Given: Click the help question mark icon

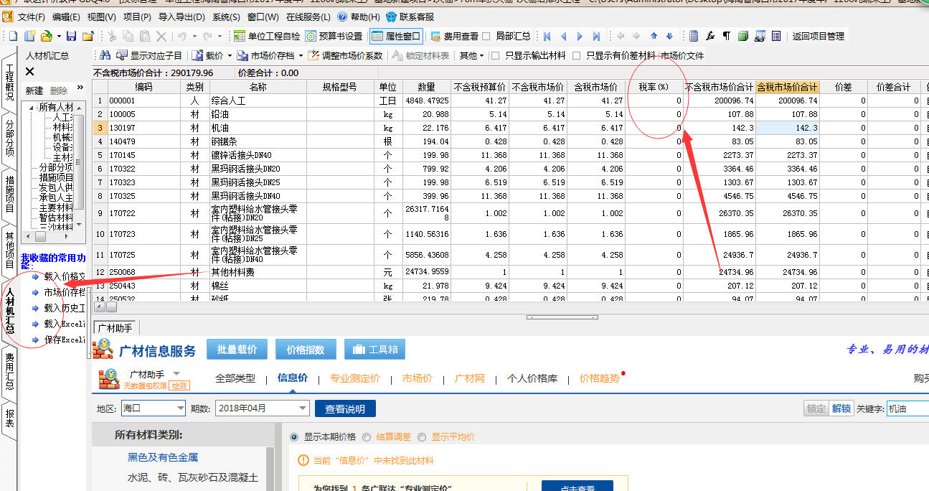Looking at the screenshot, I should pyautogui.click(x=341, y=17).
